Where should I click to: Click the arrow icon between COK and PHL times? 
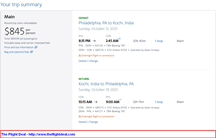(x=96, y=102)
